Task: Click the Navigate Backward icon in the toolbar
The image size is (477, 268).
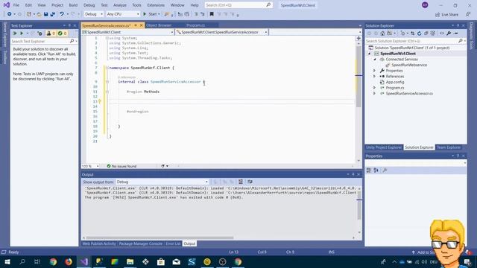Action: click(10, 14)
